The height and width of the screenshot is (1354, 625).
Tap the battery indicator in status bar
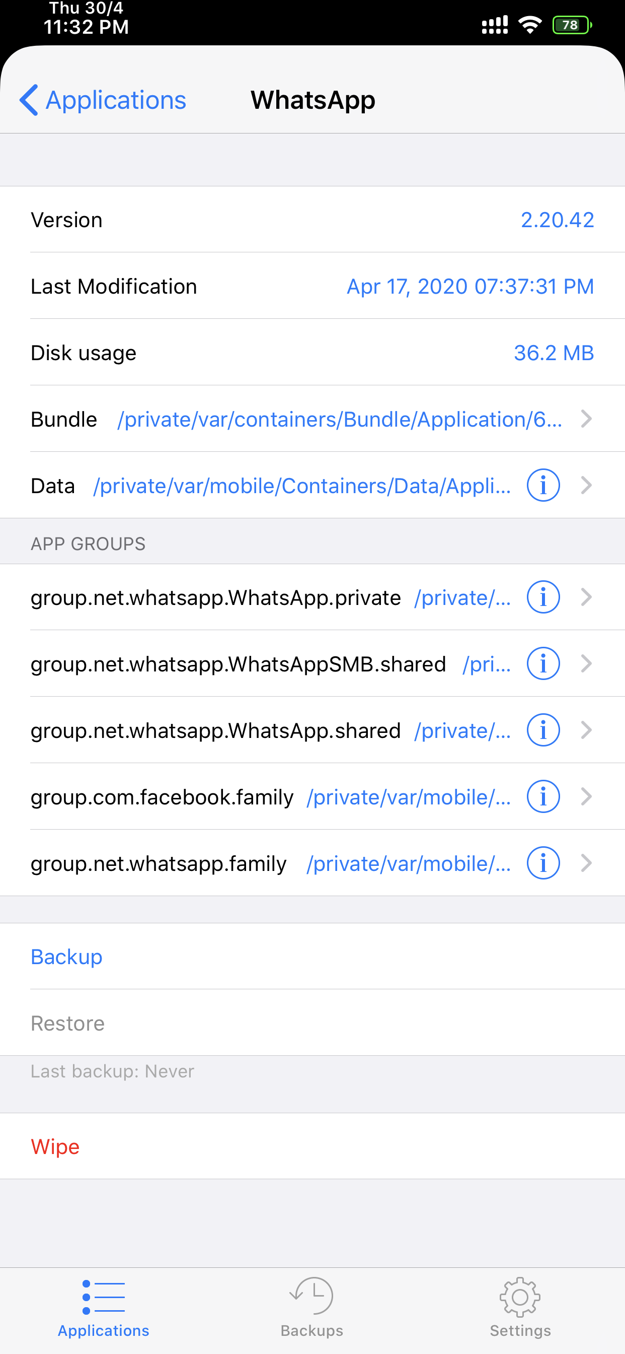click(x=572, y=25)
